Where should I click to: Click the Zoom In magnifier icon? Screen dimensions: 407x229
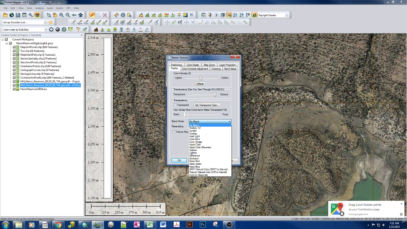tap(61, 15)
